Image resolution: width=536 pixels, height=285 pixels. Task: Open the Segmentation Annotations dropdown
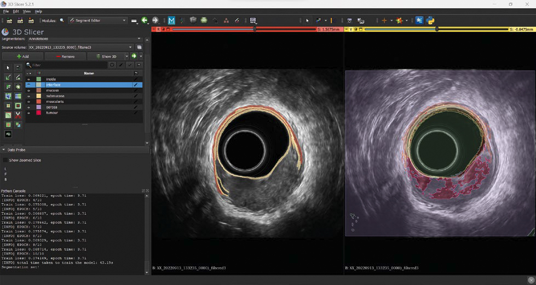(x=85, y=39)
